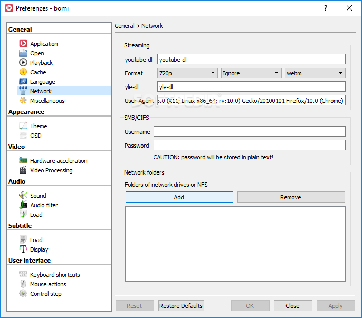Open OSD appearance settings

tap(36, 136)
